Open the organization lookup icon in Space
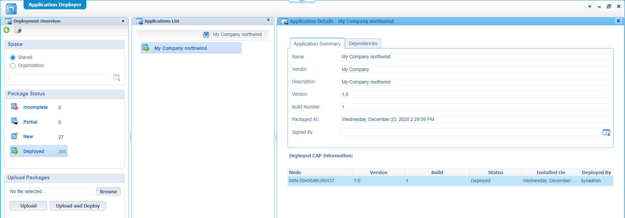 click(117, 78)
